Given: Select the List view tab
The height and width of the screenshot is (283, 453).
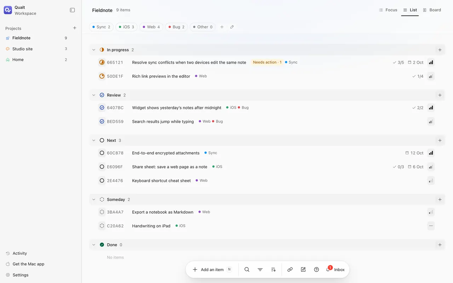Looking at the screenshot, I should click(410, 10).
